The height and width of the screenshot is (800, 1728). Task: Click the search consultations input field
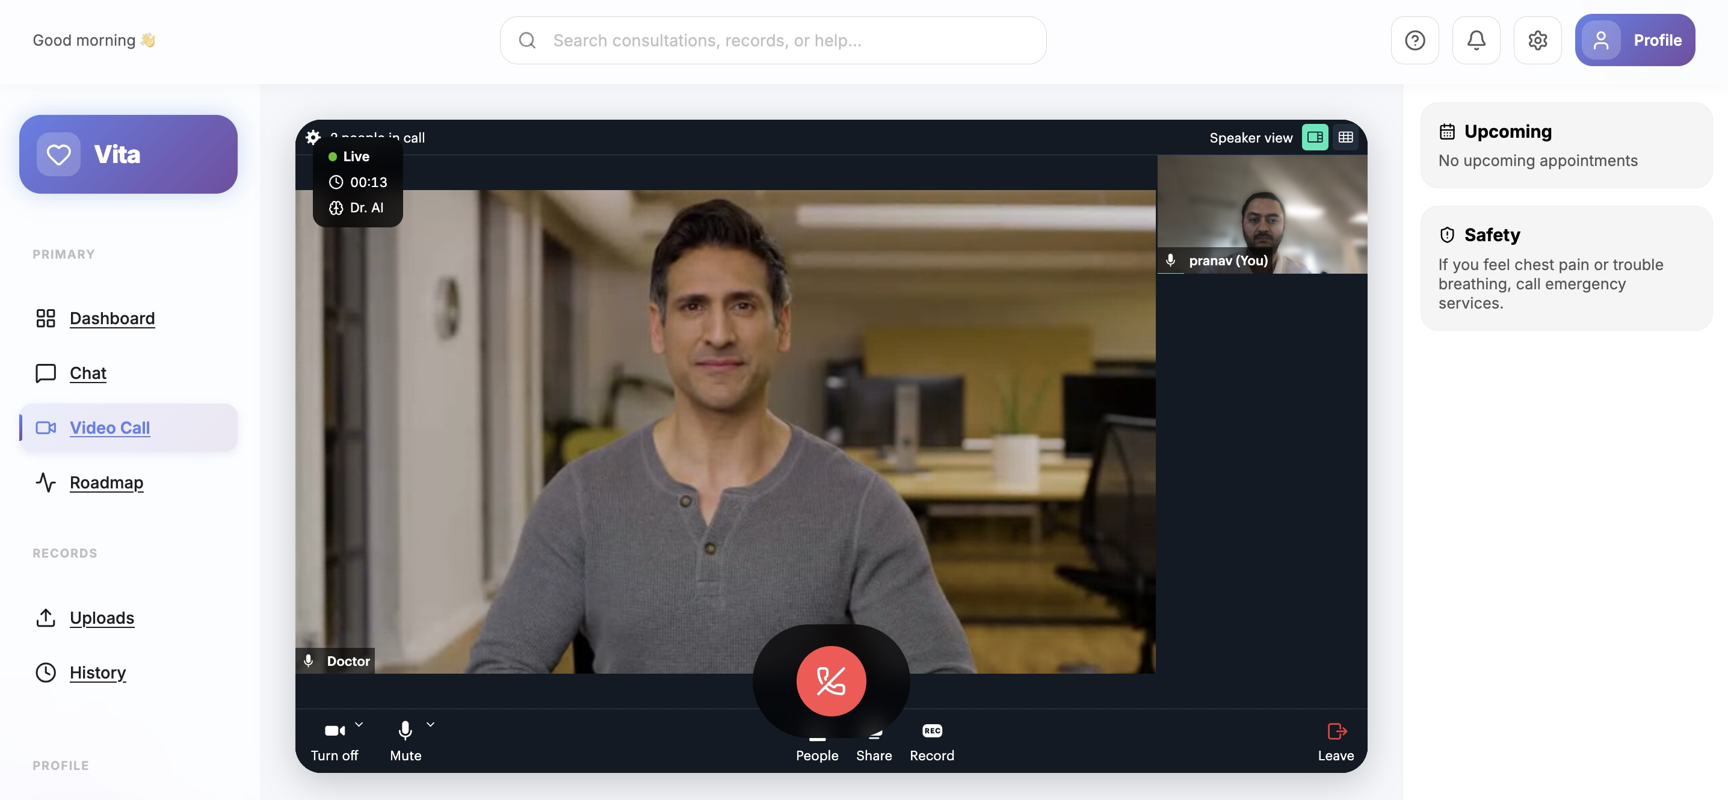click(771, 40)
